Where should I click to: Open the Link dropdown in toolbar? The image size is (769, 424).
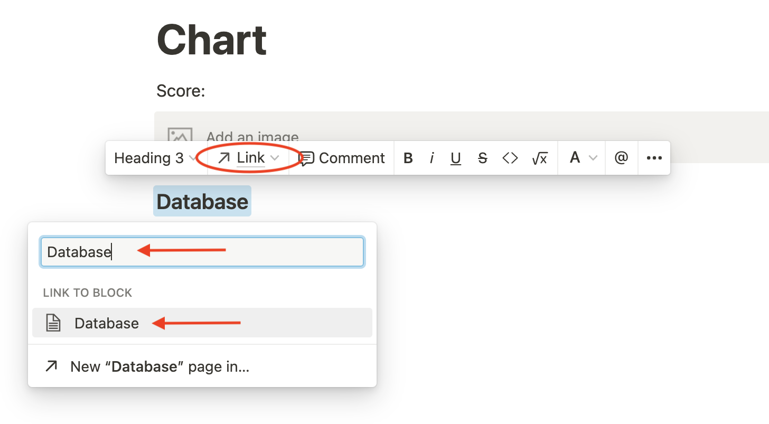[248, 158]
